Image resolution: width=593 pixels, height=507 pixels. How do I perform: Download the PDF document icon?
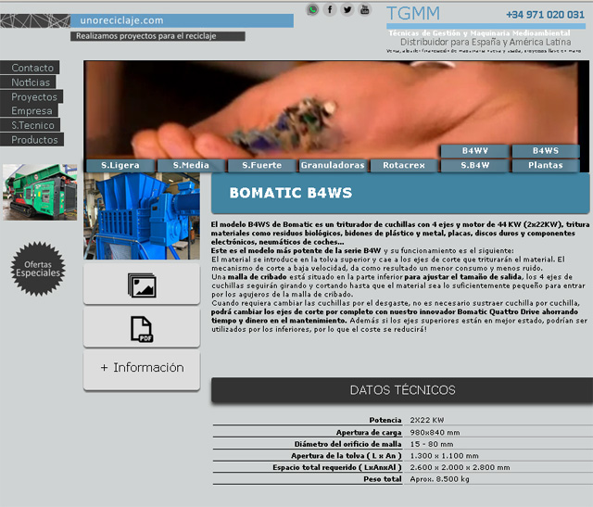[142, 329]
